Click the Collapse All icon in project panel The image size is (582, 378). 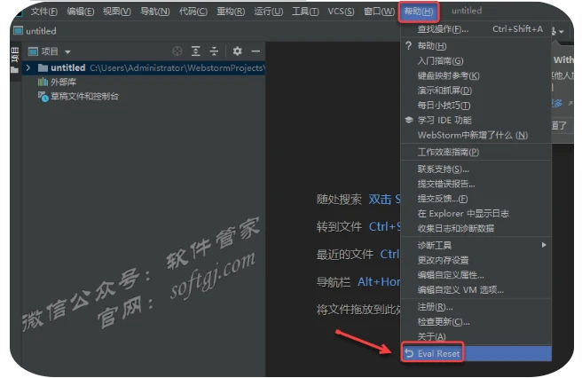215,51
